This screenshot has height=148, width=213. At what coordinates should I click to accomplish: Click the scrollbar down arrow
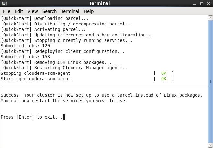[211, 145]
